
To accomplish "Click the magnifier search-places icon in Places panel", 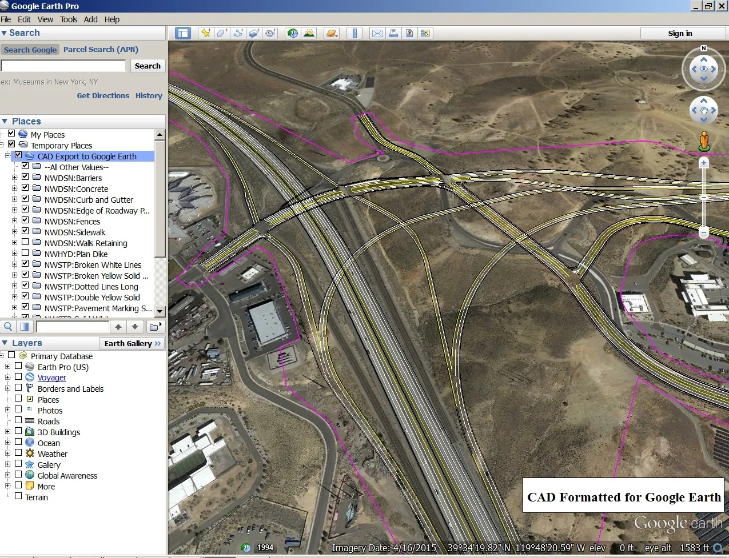I will pos(9,327).
